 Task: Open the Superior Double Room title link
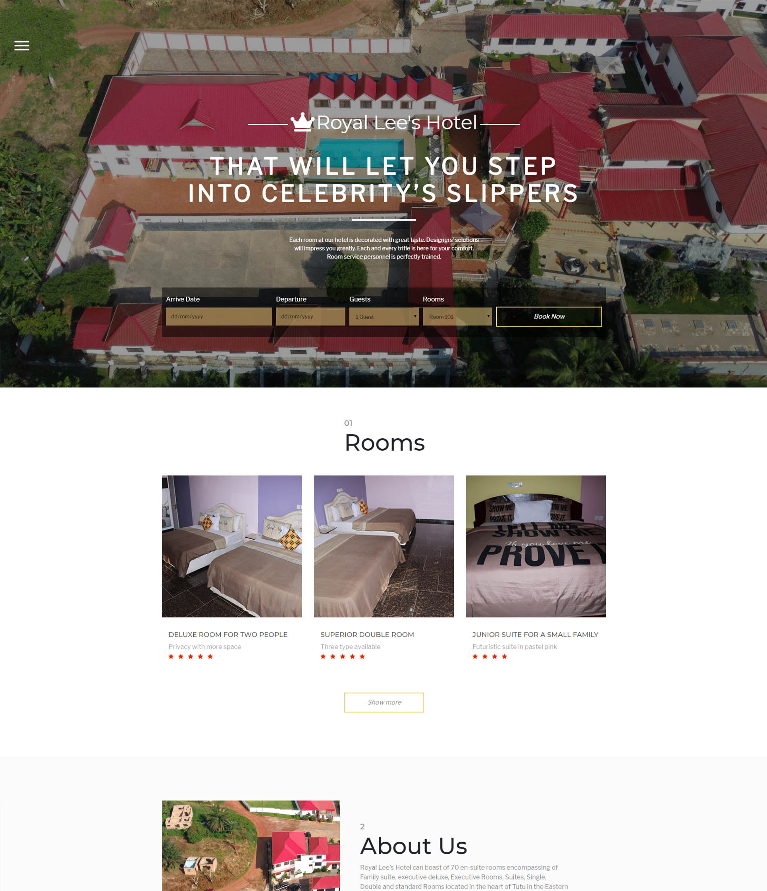pyautogui.click(x=367, y=635)
